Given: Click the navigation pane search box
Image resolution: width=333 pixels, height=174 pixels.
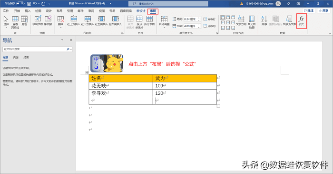Looking at the screenshot, I should [x=38, y=49].
